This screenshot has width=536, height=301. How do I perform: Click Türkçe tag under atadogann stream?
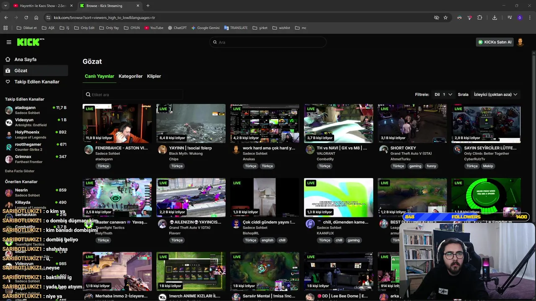point(103,166)
